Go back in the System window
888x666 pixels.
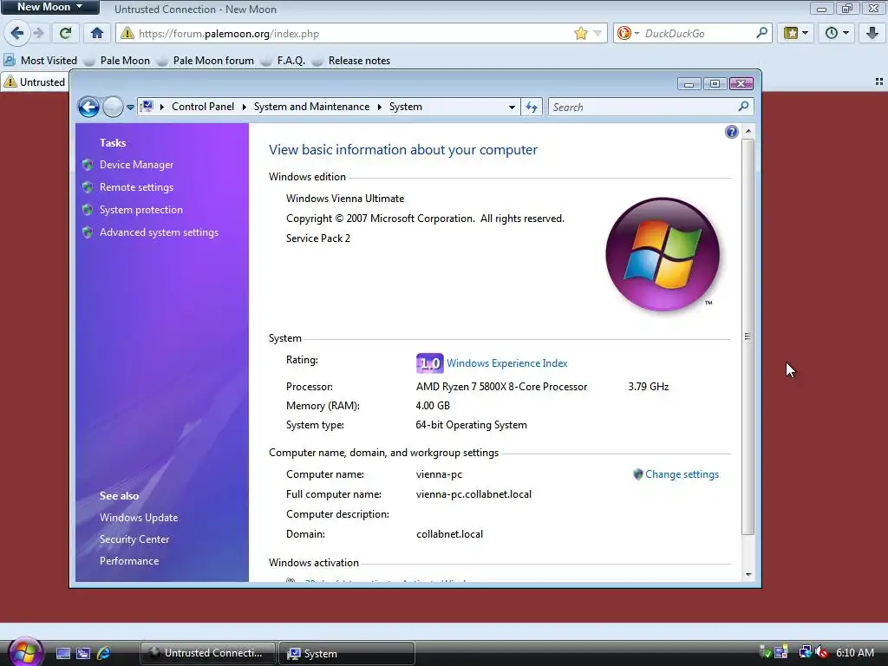pyautogui.click(x=88, y=107)
